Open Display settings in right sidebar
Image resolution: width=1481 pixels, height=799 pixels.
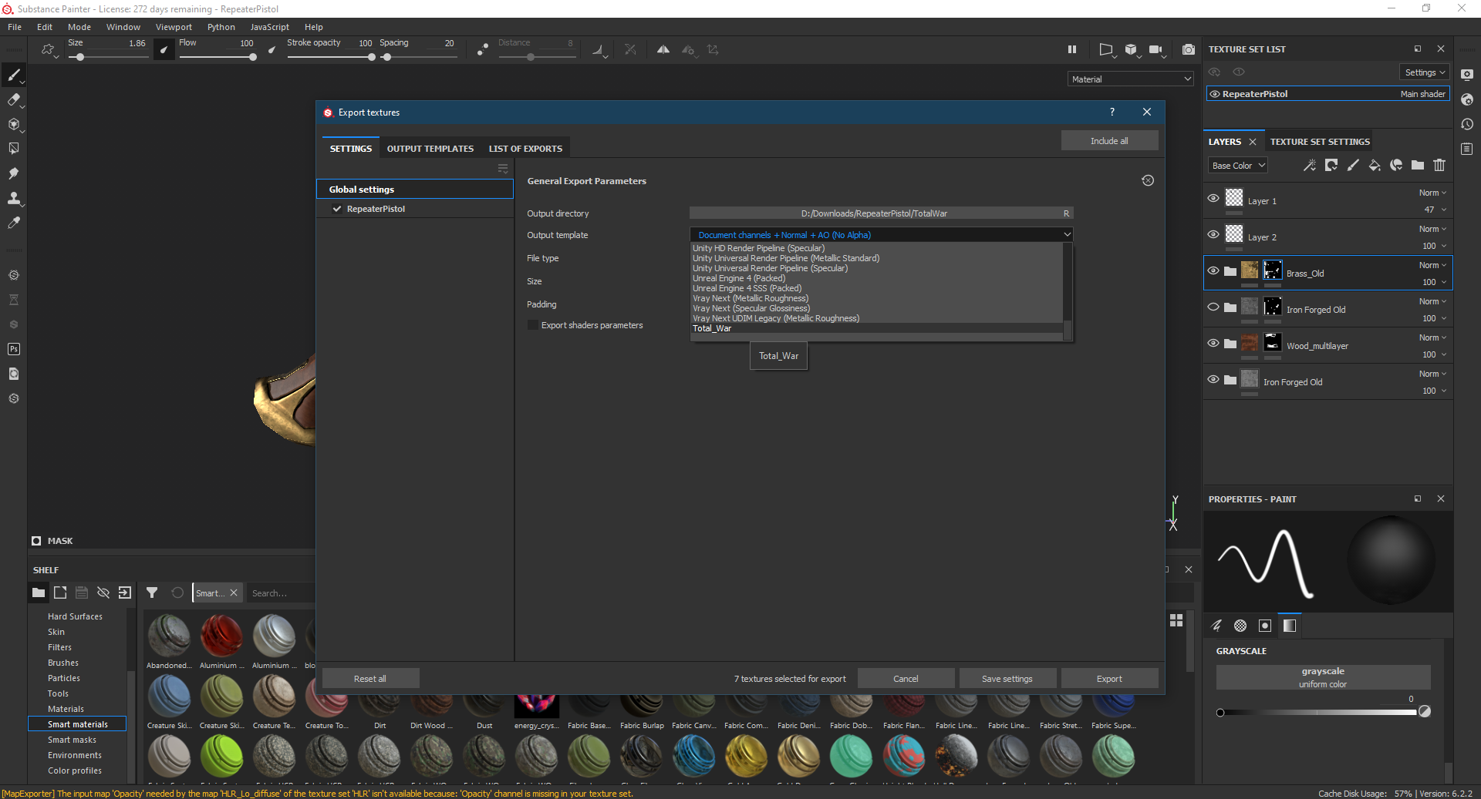(x=1467, y=75)
